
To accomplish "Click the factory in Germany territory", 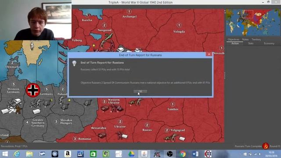I will 36,111.
